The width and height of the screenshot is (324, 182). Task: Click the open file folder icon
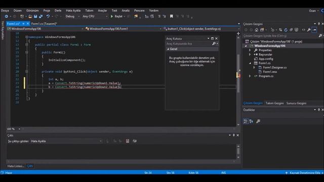(30, 16)
